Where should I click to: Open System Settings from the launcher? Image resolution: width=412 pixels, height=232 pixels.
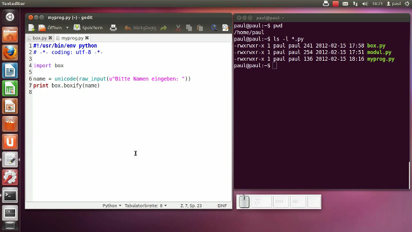point(10,177)
